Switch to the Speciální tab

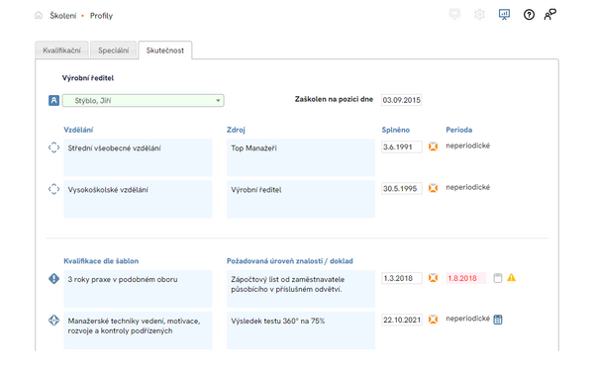113,50
